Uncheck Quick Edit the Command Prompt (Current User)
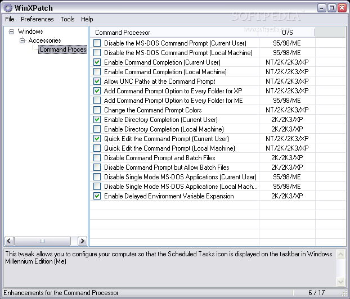This screenshot has height=299, width=350. point(97,139)
